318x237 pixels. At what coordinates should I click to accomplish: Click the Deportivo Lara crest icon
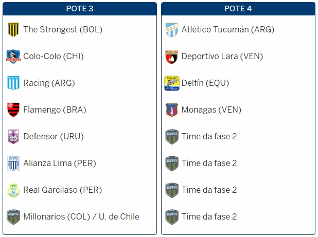tap(171, 57)
